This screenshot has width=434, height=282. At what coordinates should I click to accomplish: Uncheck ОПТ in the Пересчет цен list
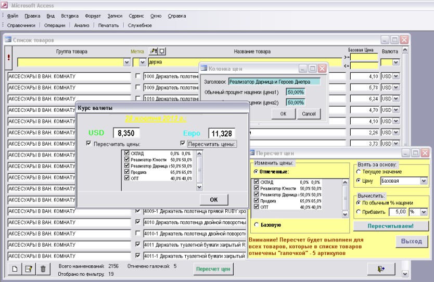257,207
